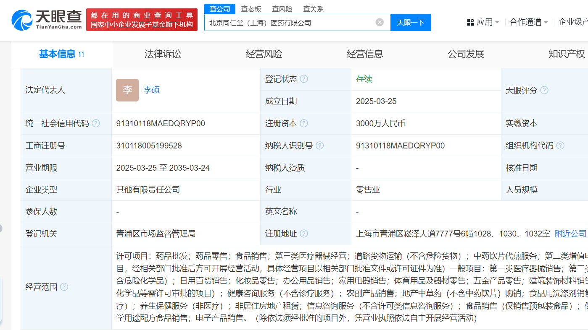The image size is (588, 330).
Task: Open the 基本信息 tab
Action: tap(61, 54)
